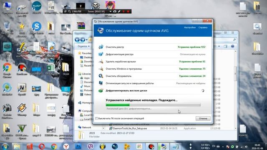Click the search magnifier in the Explorer window
The width and height of the screenshot is (267, 150).
coord(234,40)
